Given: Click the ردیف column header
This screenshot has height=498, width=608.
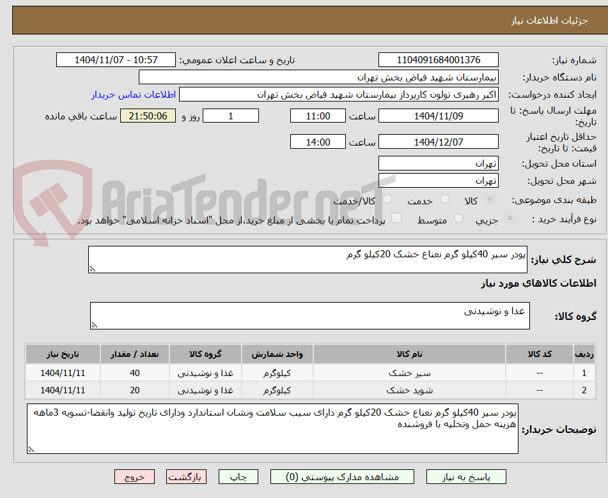Looking at the screenshot, I should tap(584, 354).
